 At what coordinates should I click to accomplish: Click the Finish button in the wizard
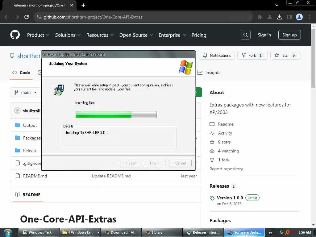click(x=154, y=163)
